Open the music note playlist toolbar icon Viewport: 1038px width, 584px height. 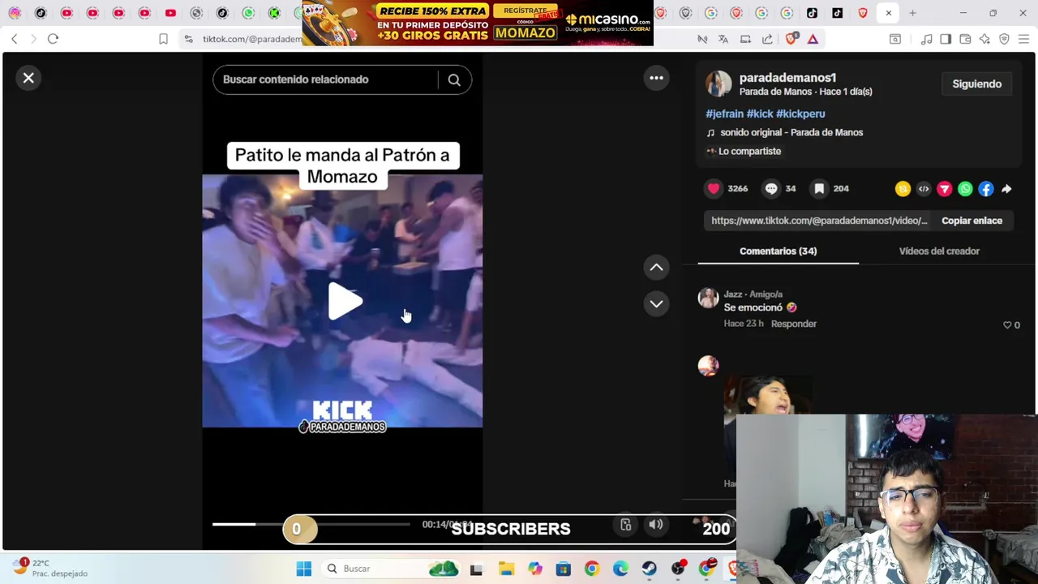[926, 39]
